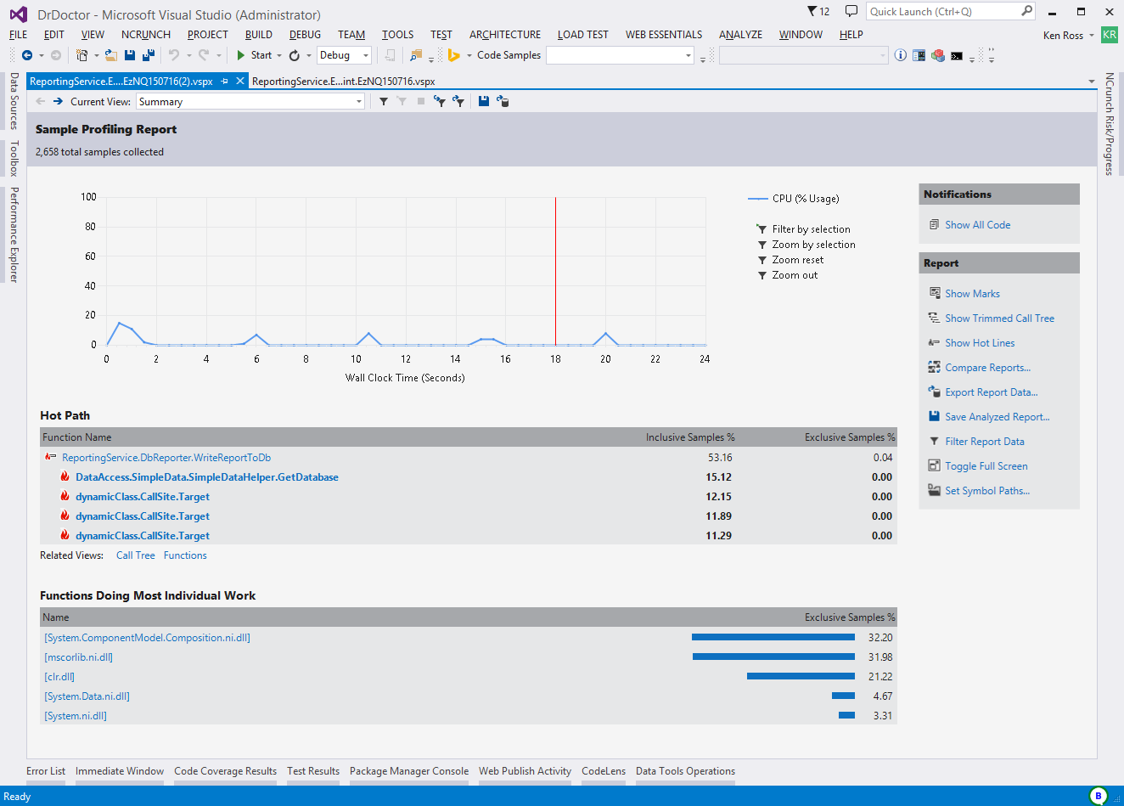Open the ANALYZE menu
The image size is (1124, 806).
click(x=740, y=35)
